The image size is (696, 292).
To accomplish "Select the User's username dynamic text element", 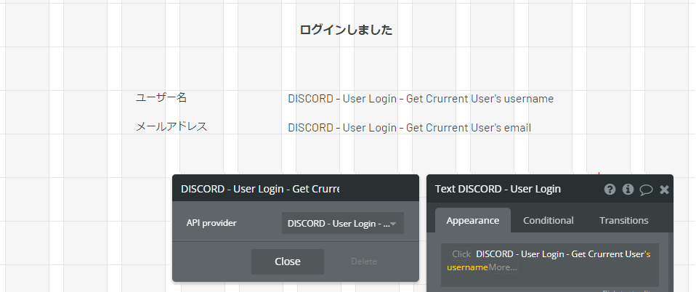I will (x=421, y=99).
